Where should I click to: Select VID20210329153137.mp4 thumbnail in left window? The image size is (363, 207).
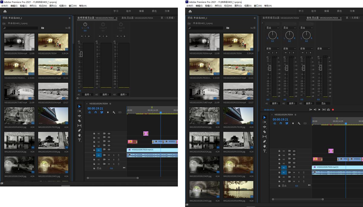pyautogui.click(x=53, y=67)
